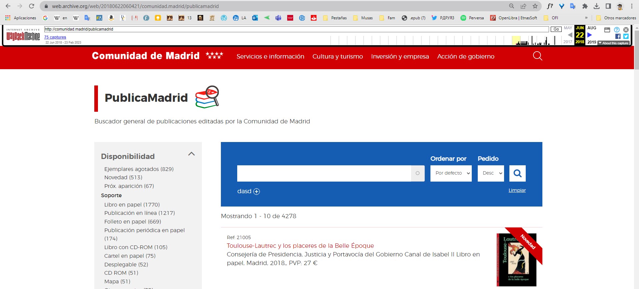This screenshot has height=289, width=639.
Task: Open the Acción de gobierno menu
Action: point(466,57)
